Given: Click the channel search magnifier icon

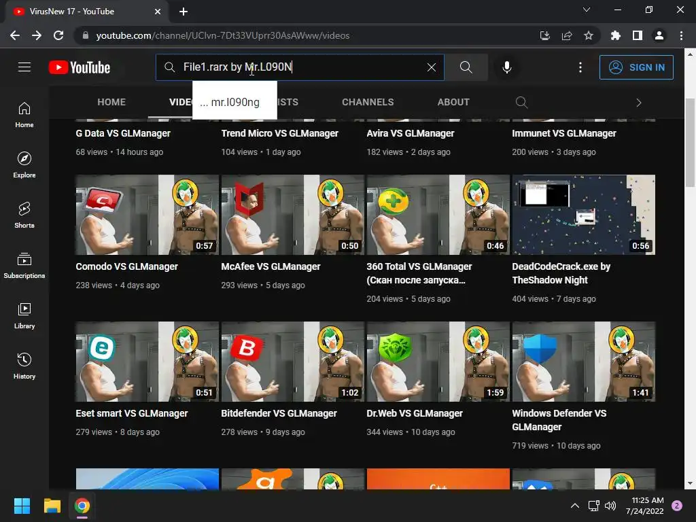Looking at the screenshot, I should pyautogui.click(x=521, y=103).
